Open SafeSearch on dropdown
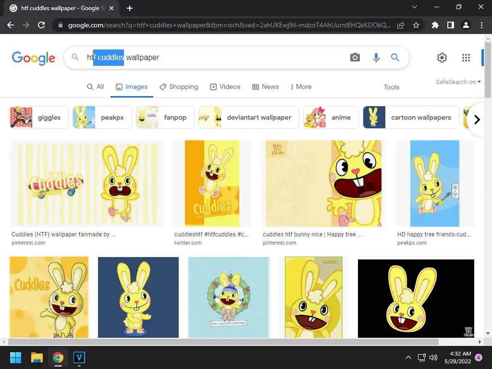 pyautogui.click(x=458, y=82)
